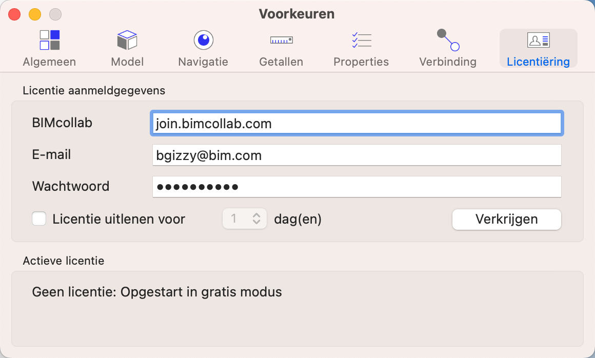Click the Licentiëring ID card icon
The image size is (595, 358).
[x=539, y=40]
